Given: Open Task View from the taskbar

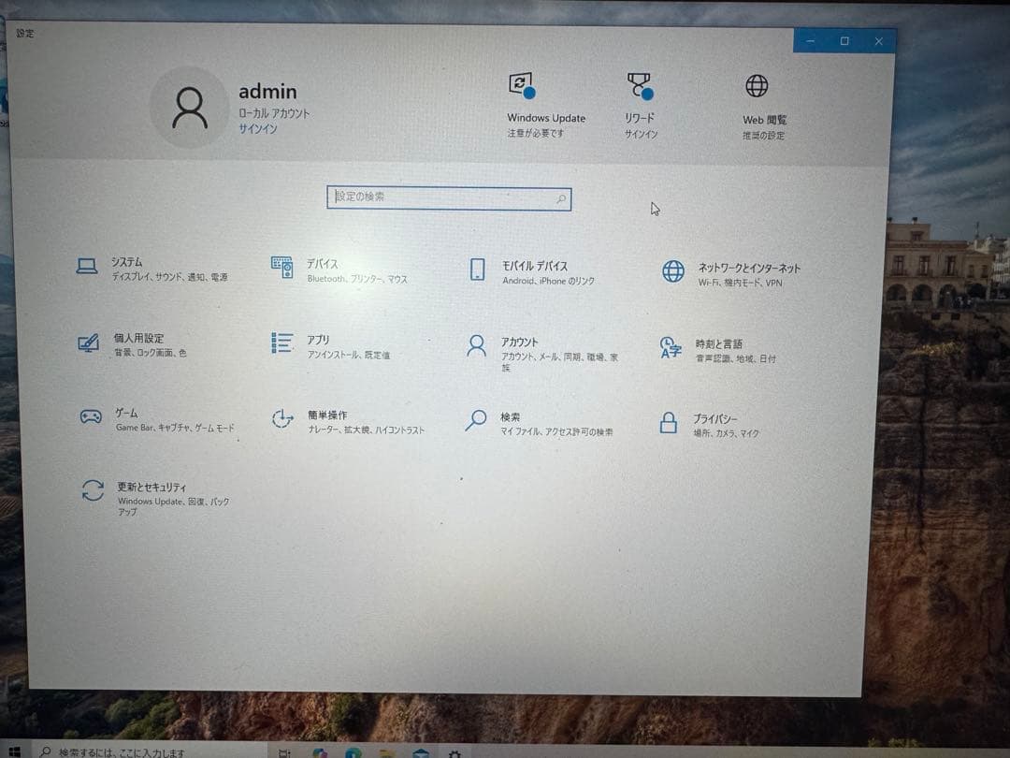Looking at the screenshot, I should point(284,752).
